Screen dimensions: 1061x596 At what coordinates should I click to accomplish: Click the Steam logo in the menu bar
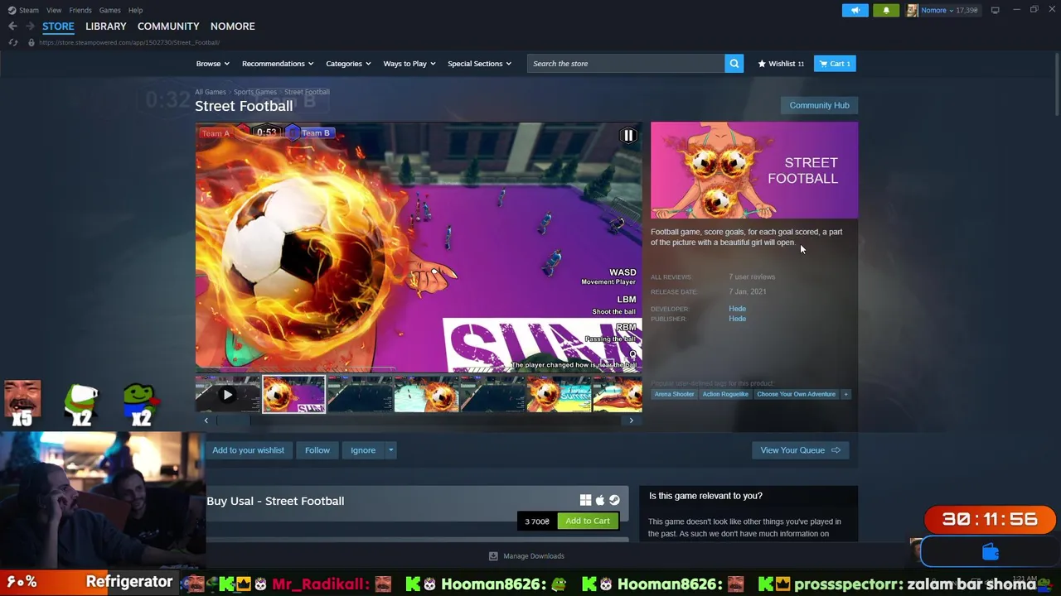tap(12, 10)
